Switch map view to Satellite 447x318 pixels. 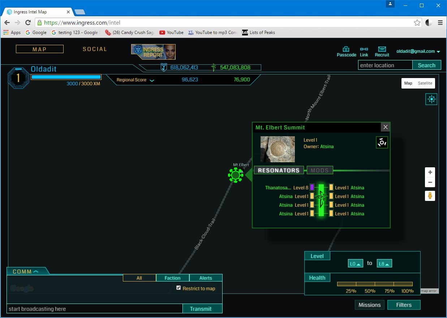pos(425,83)
